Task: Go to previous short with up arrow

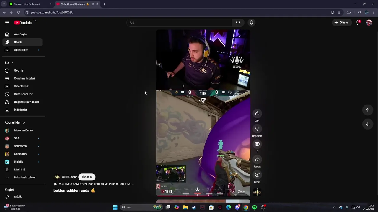Action: click(x=368, y=110)
